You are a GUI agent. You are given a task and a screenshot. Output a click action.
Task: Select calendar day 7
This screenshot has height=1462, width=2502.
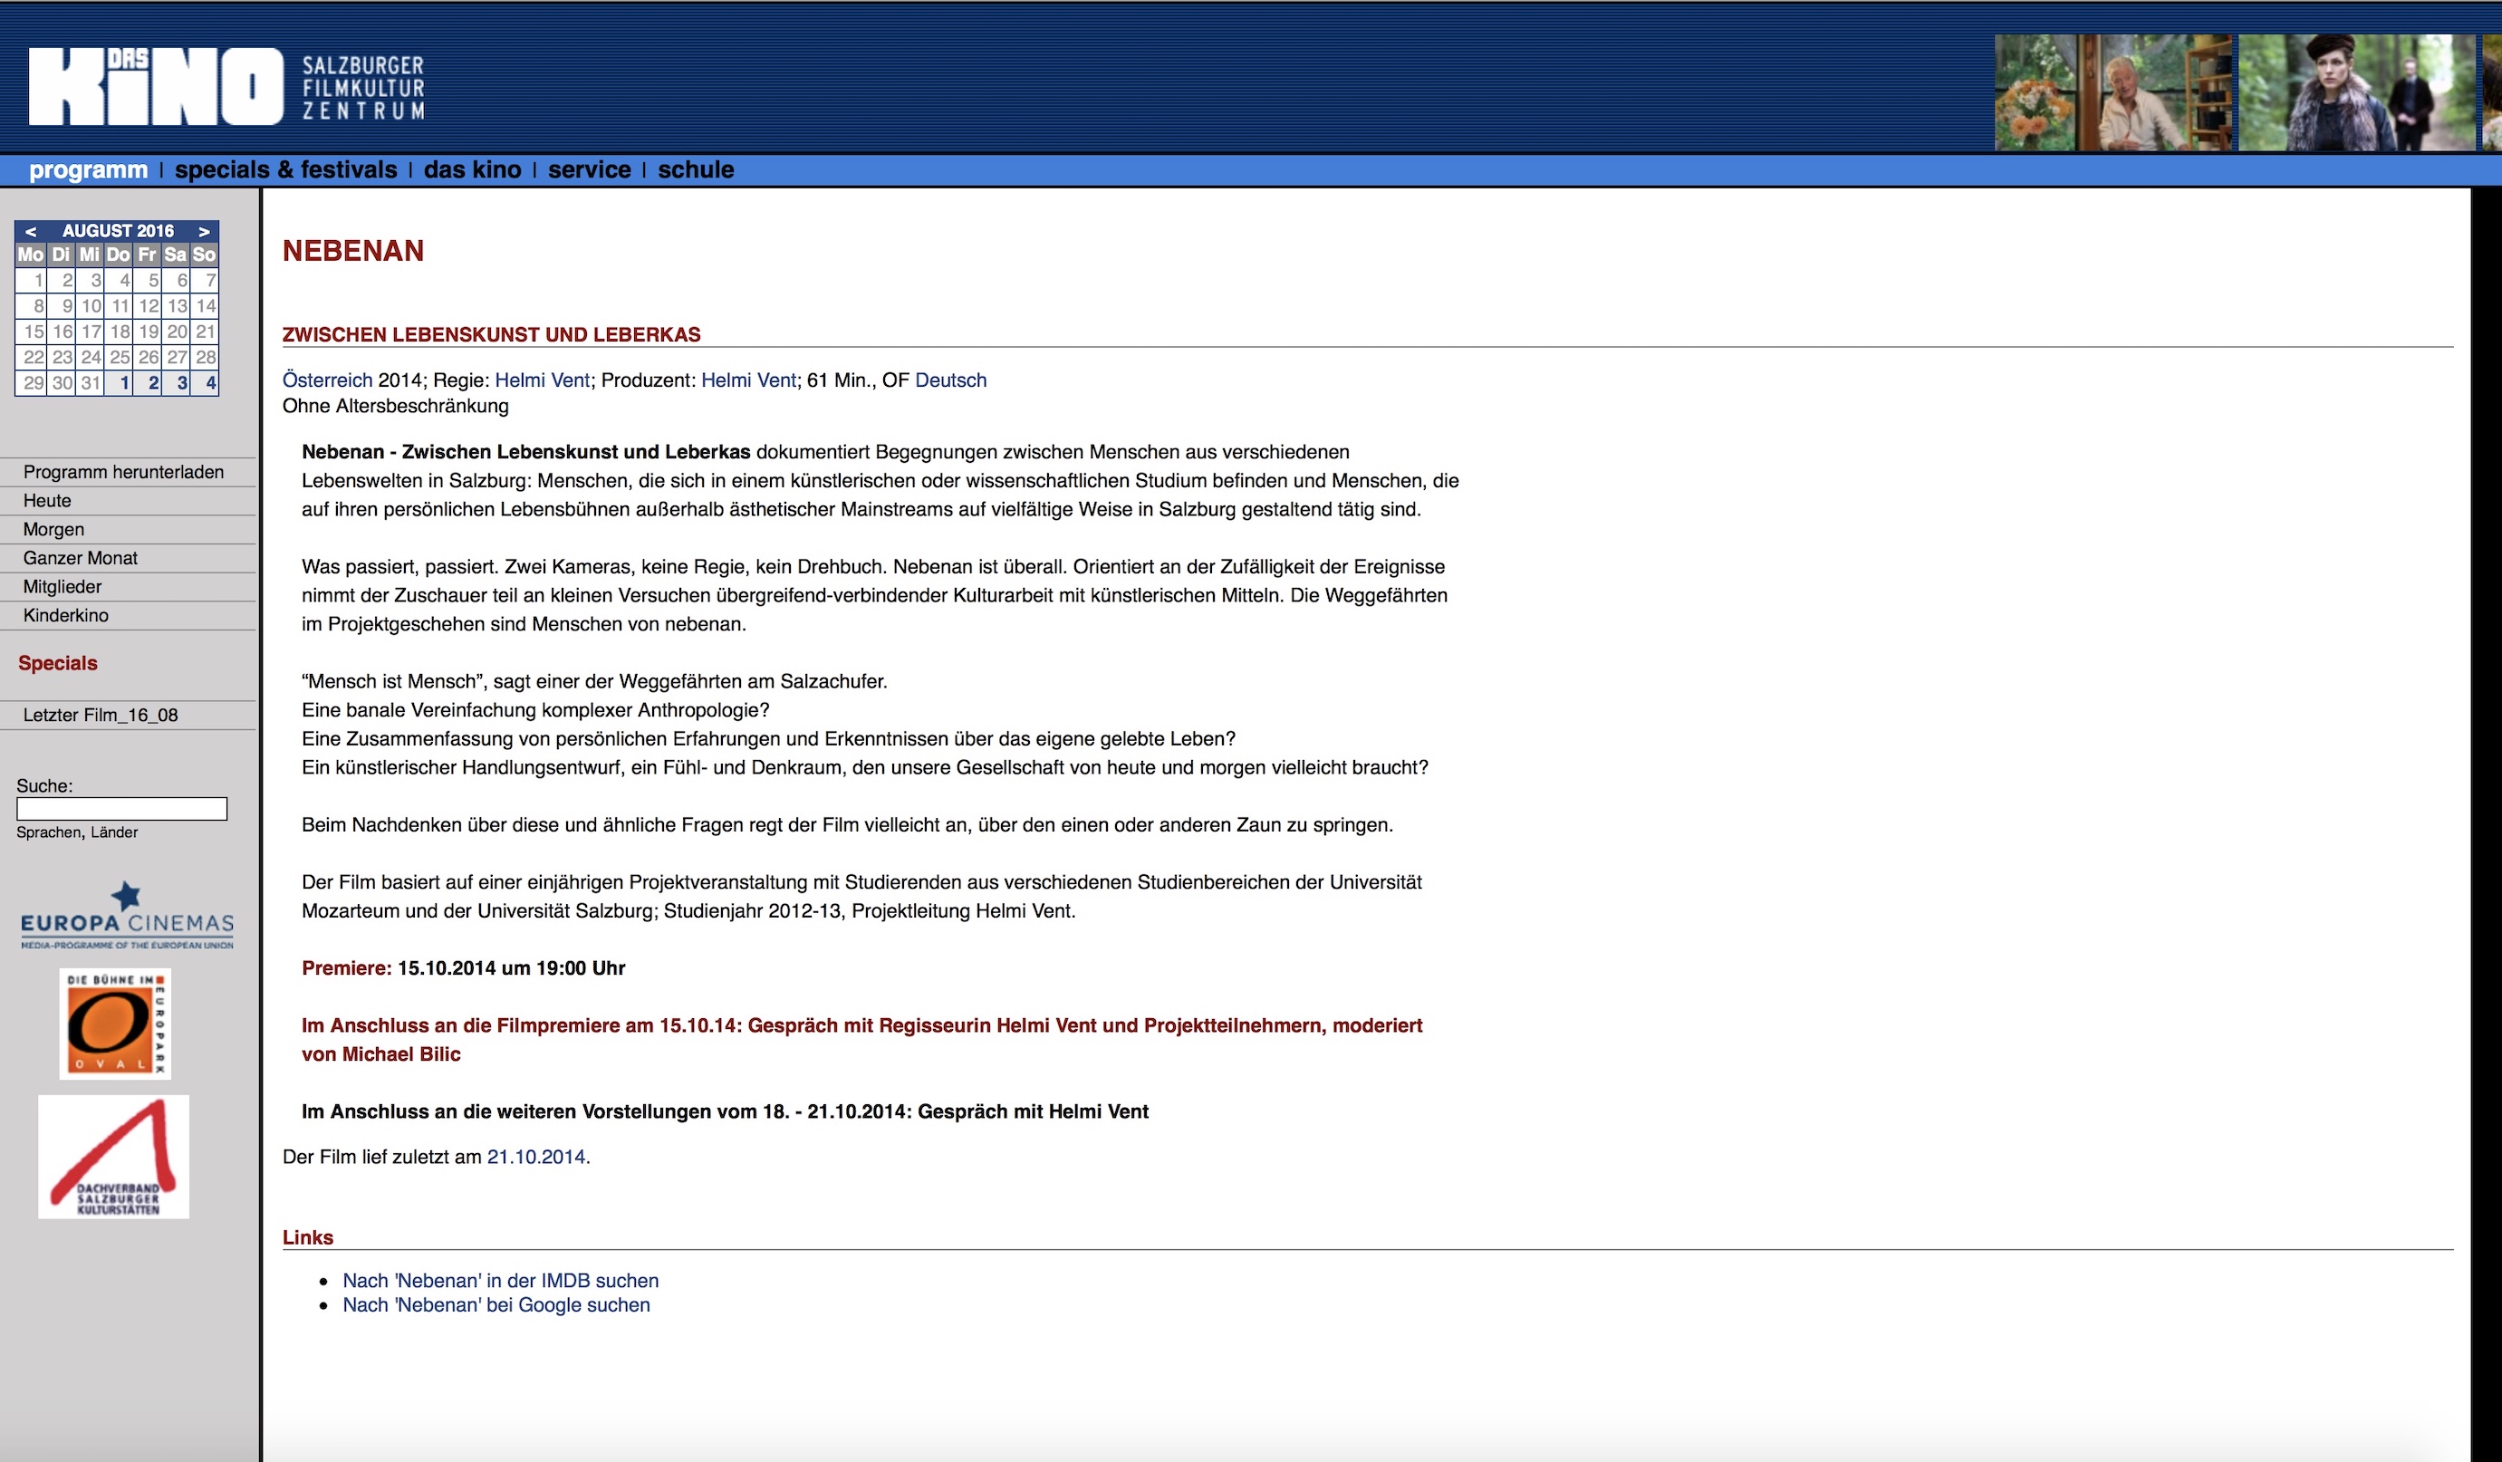pos(206,280)
